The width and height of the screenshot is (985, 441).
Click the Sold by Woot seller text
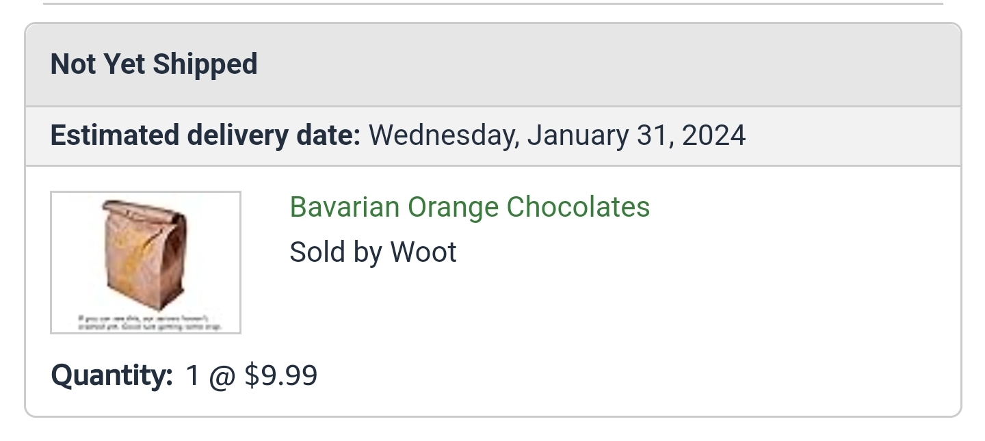(373, 252)
